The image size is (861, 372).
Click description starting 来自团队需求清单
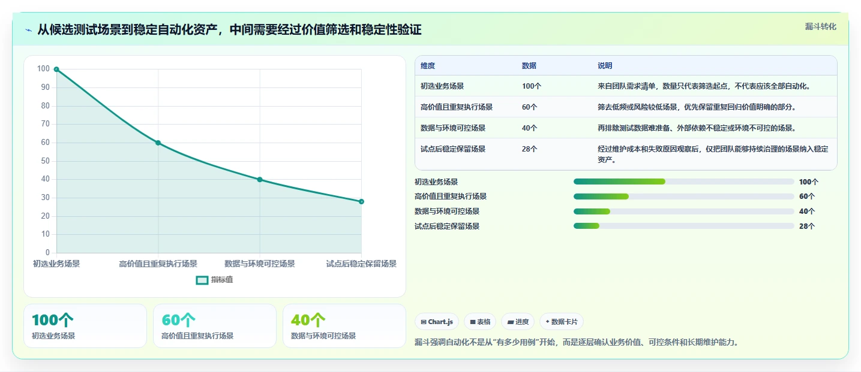704,86
